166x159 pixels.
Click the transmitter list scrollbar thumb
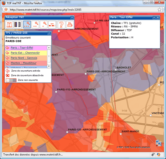coord(49,56)
